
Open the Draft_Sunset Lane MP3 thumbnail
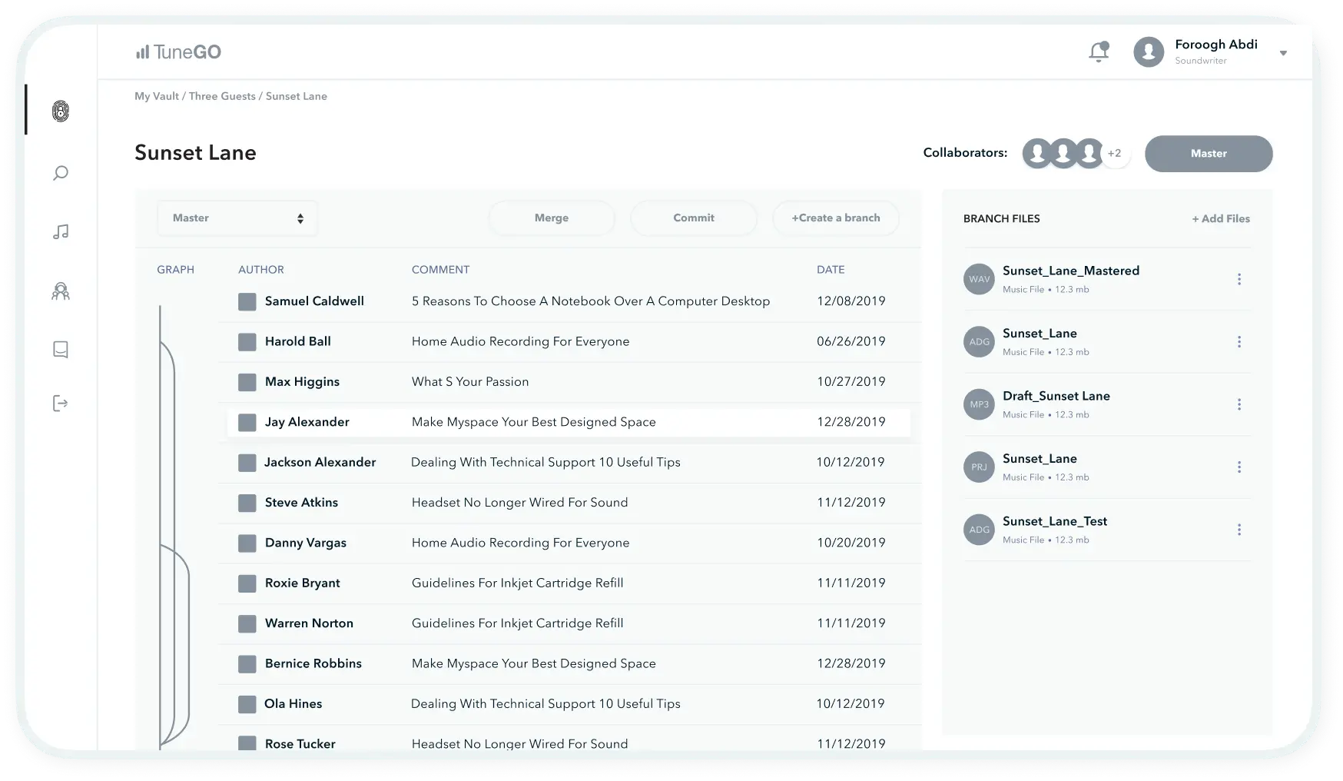coord(978,404)
